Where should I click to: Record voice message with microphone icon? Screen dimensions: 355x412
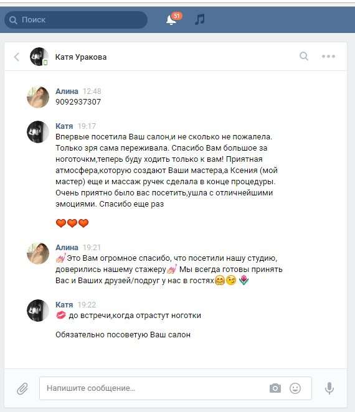point(329,388)
